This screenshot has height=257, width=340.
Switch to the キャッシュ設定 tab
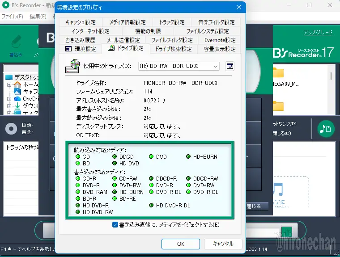click(x=81, y=22)
